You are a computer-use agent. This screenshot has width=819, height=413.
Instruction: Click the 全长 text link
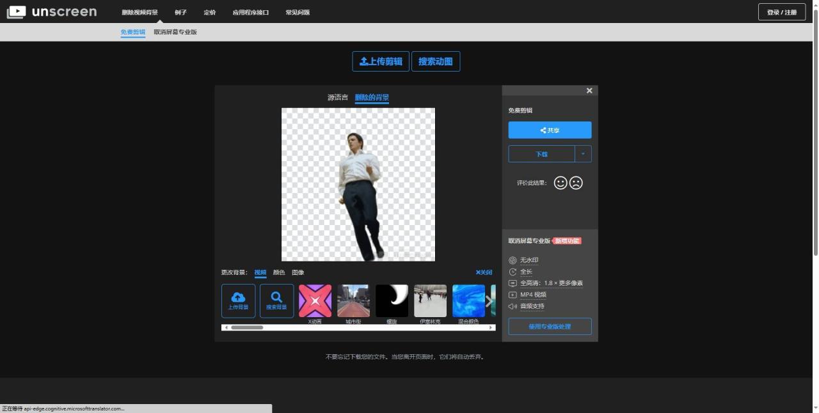click(526, 272)
